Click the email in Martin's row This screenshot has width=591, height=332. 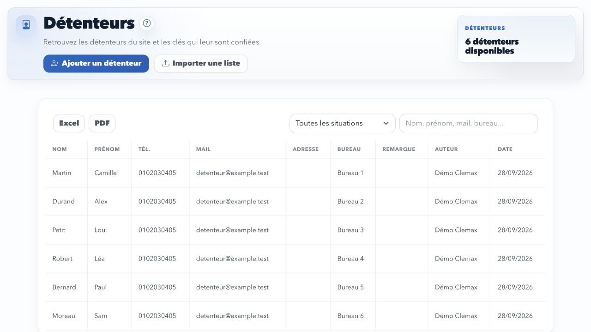pyautogui.click(x=232, y=173)
